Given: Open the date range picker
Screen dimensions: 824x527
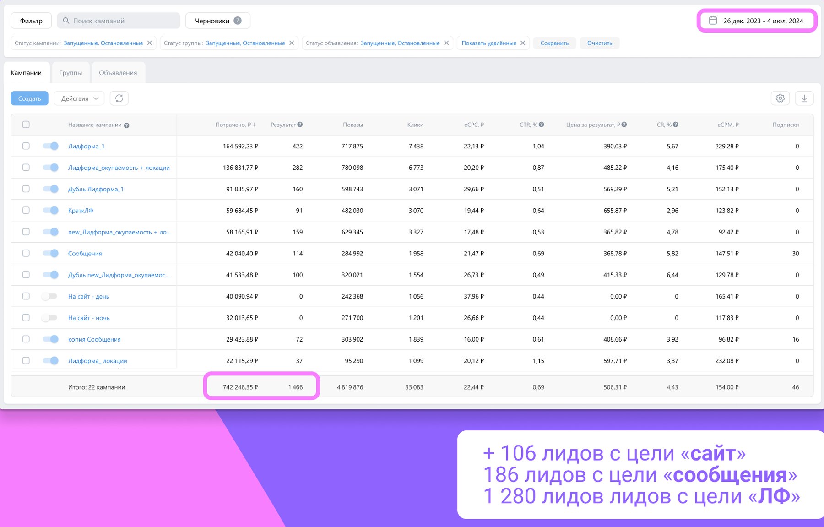Looking at the screenshot, I should pos(757,21).
